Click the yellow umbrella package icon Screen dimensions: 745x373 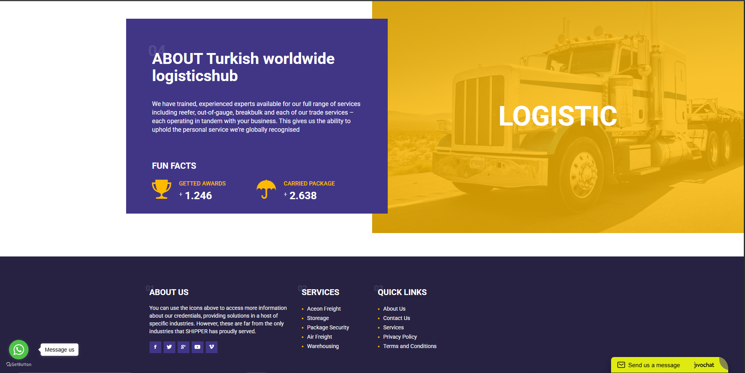click(266, 189)
